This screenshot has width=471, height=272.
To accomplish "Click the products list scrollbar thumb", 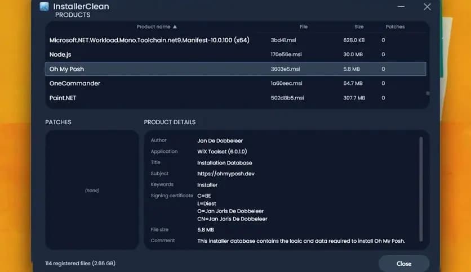I will [428, 93].
